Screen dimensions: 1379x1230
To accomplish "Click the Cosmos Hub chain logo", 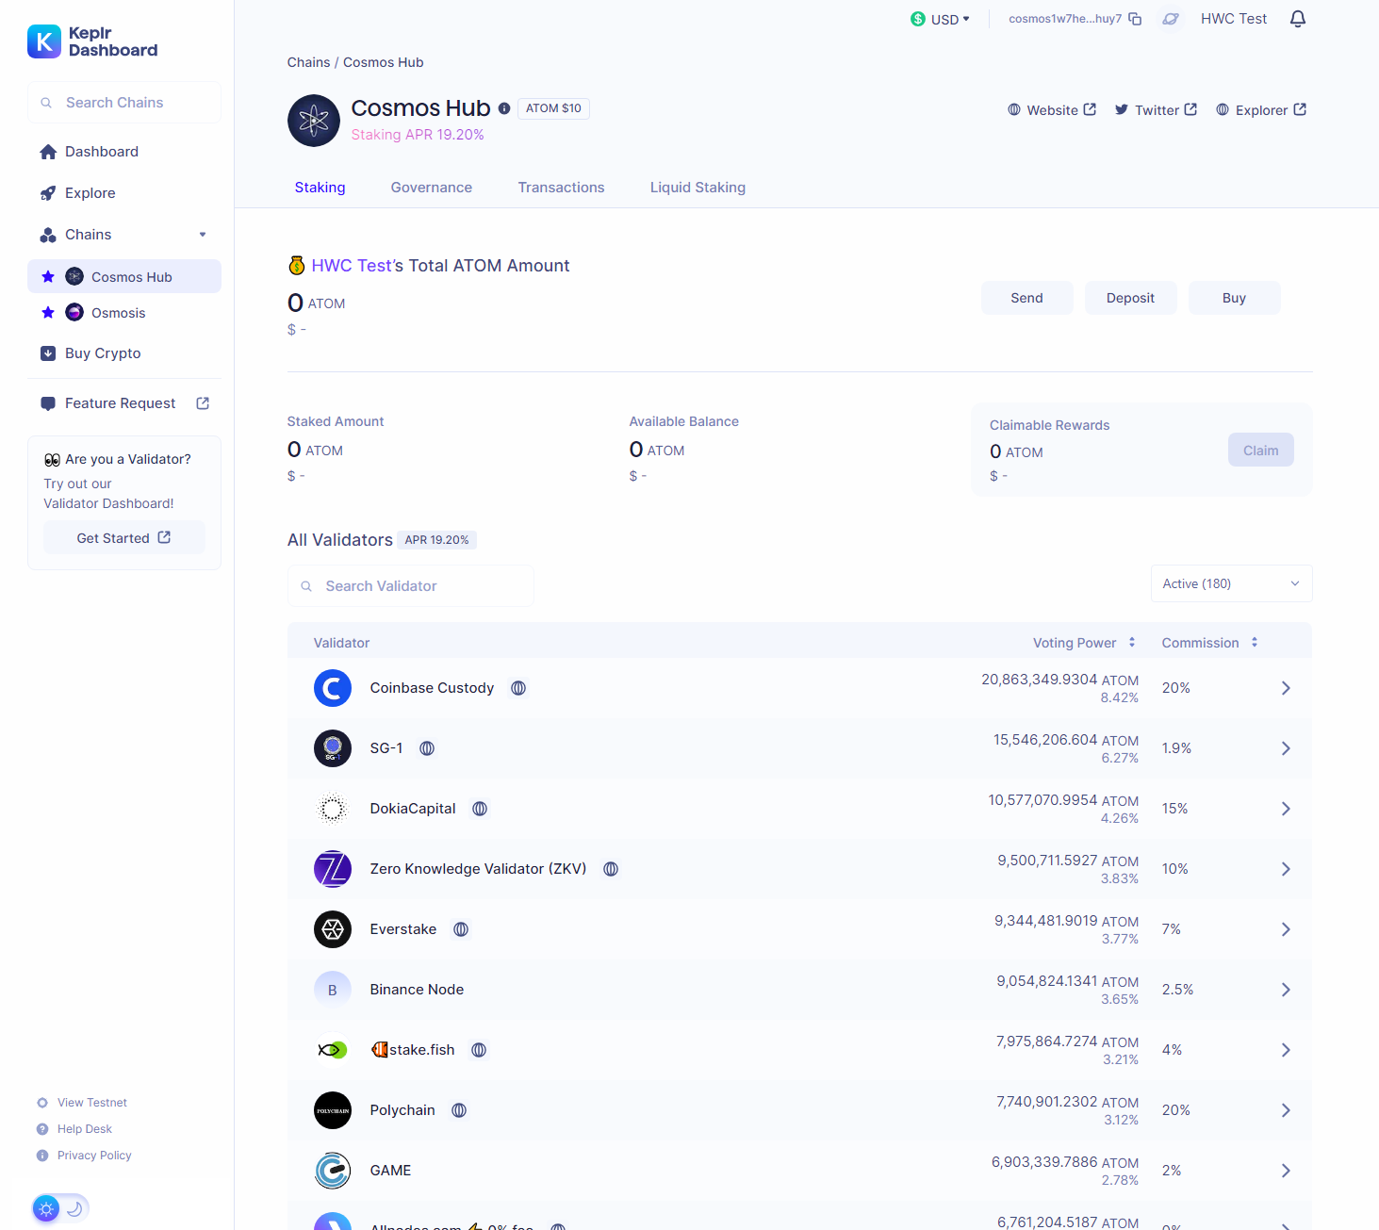I will [x=314, y=121].
